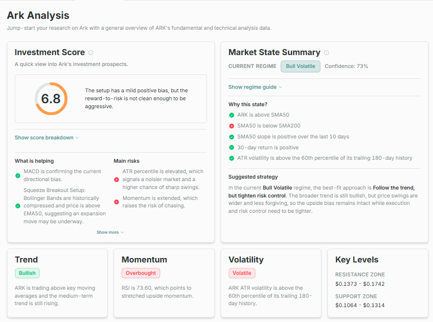Viewport: 433px width, 322px height.
Task: Click red icon beside Momentum is extended risk
Action: click(117, 202)
